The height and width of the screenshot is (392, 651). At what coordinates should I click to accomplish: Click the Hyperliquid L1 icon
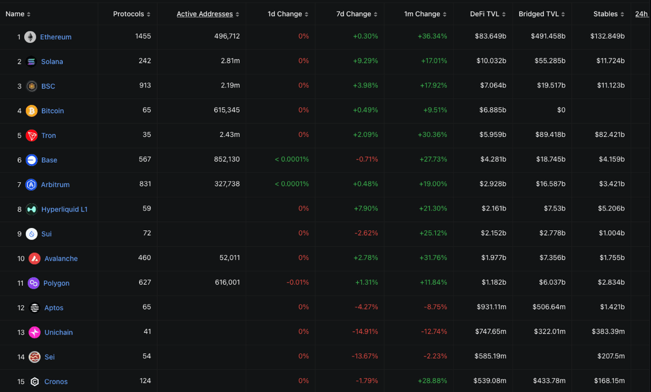point(31,209)
